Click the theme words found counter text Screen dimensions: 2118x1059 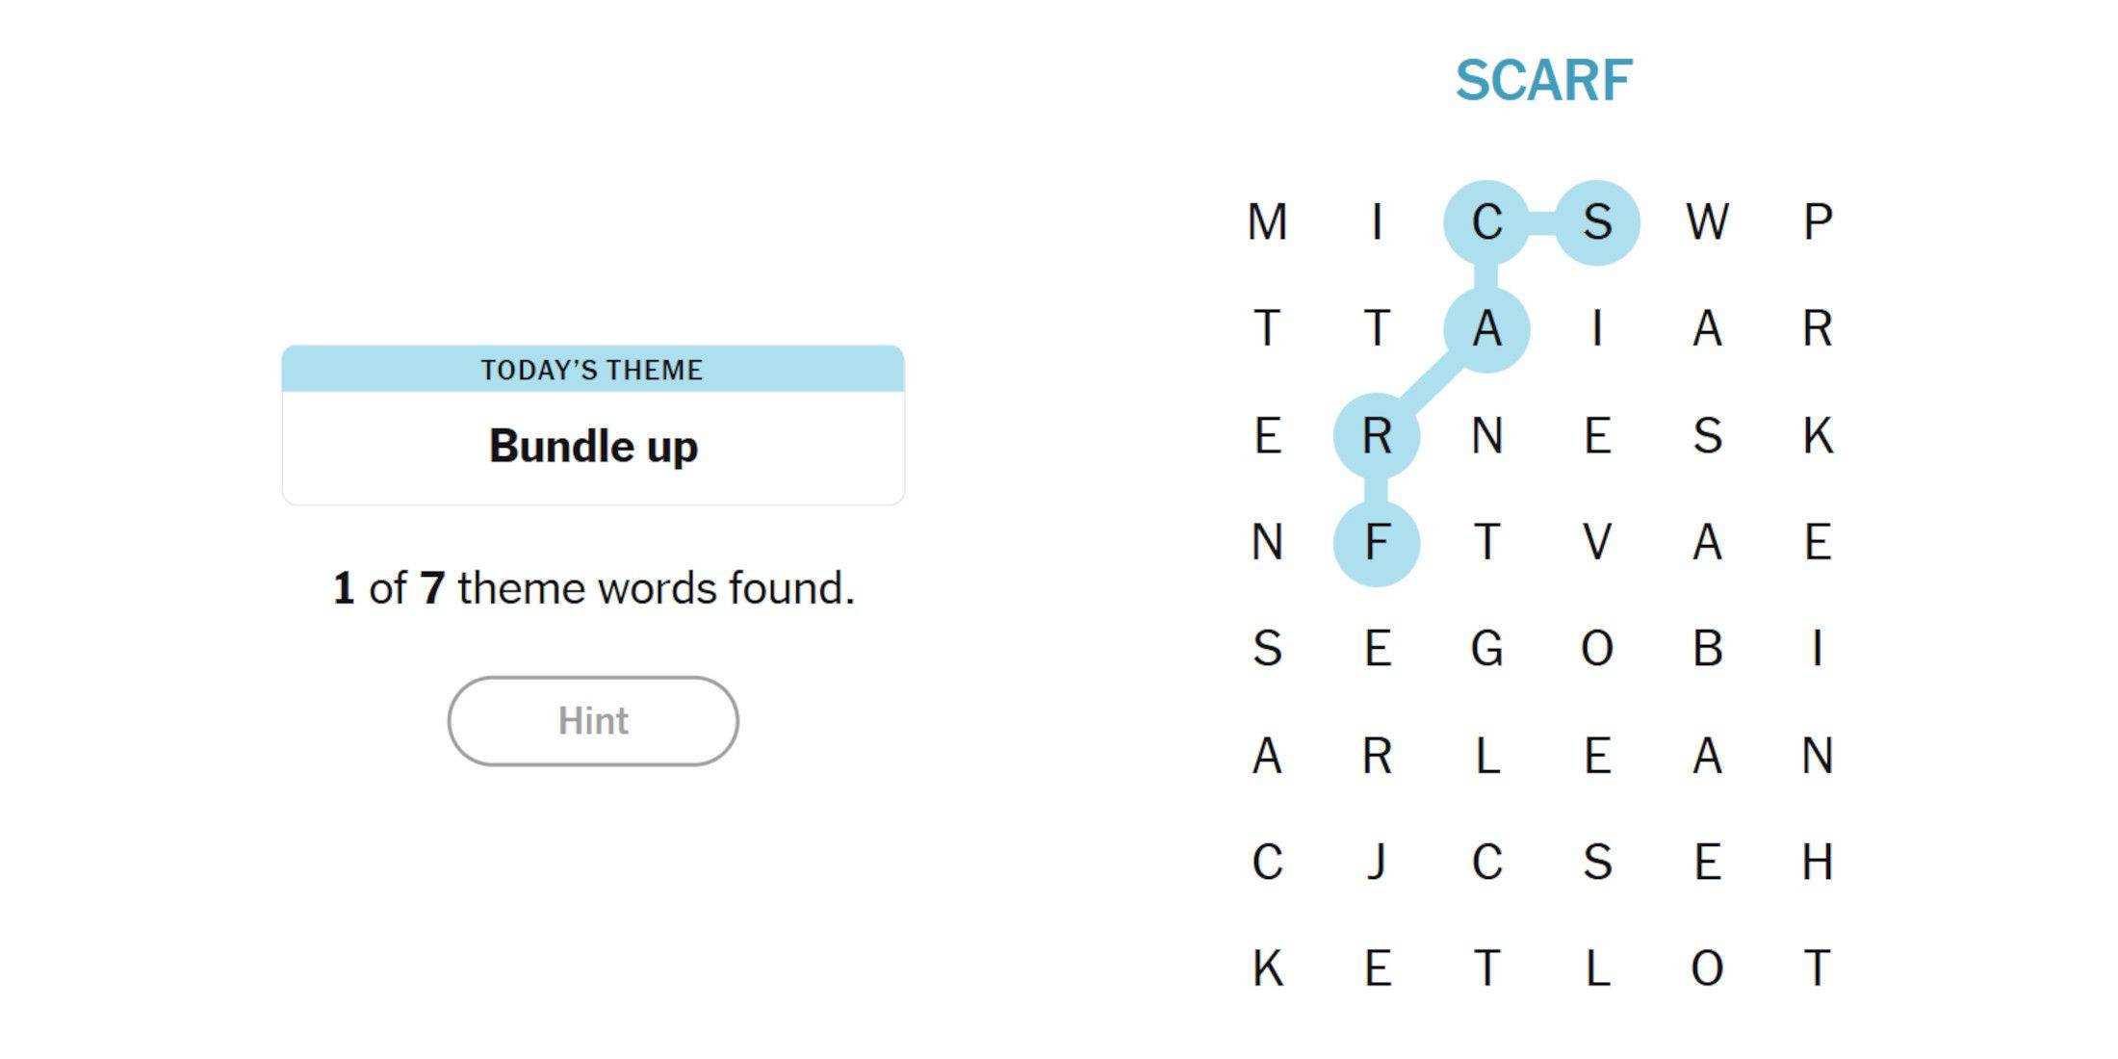pyautogui.click(x=593, y=587)
